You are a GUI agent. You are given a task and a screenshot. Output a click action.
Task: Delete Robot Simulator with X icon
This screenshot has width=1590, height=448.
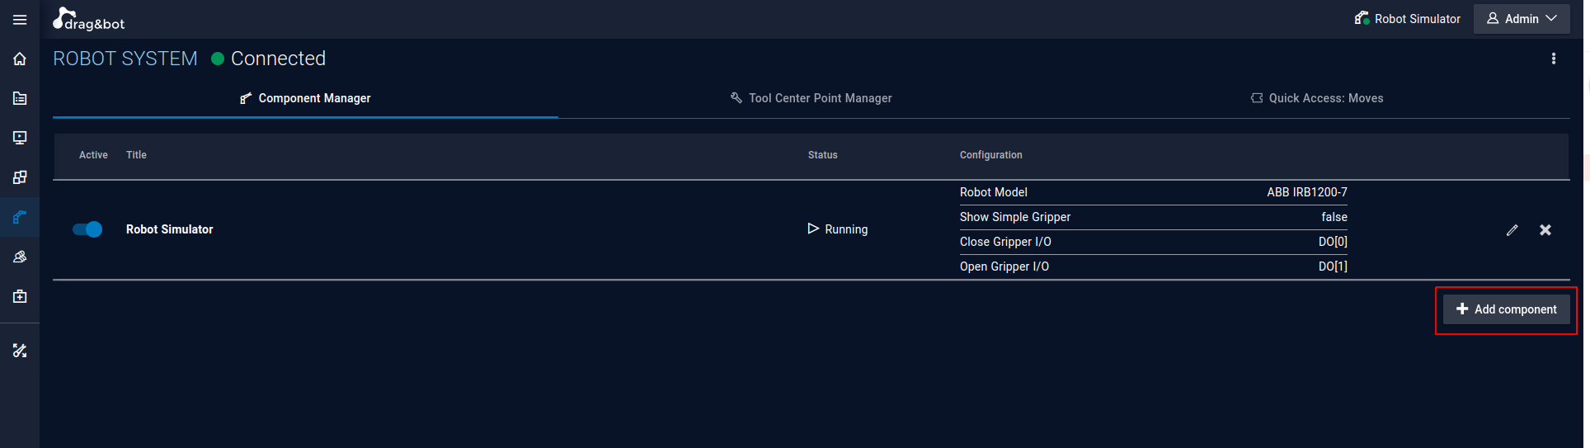[x=1545, y=230]
